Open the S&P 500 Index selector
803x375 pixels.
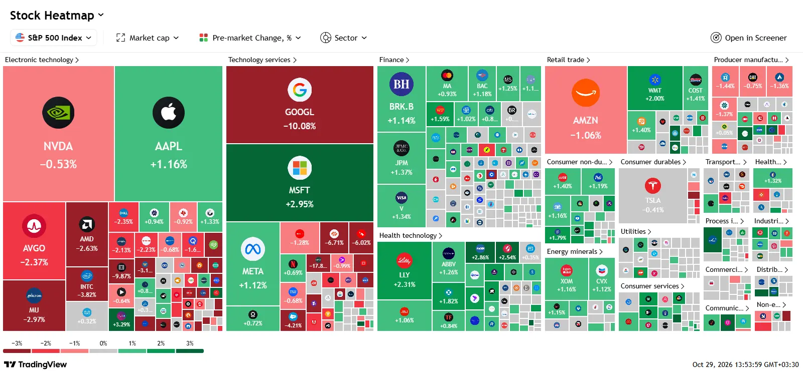pos(54,38)
